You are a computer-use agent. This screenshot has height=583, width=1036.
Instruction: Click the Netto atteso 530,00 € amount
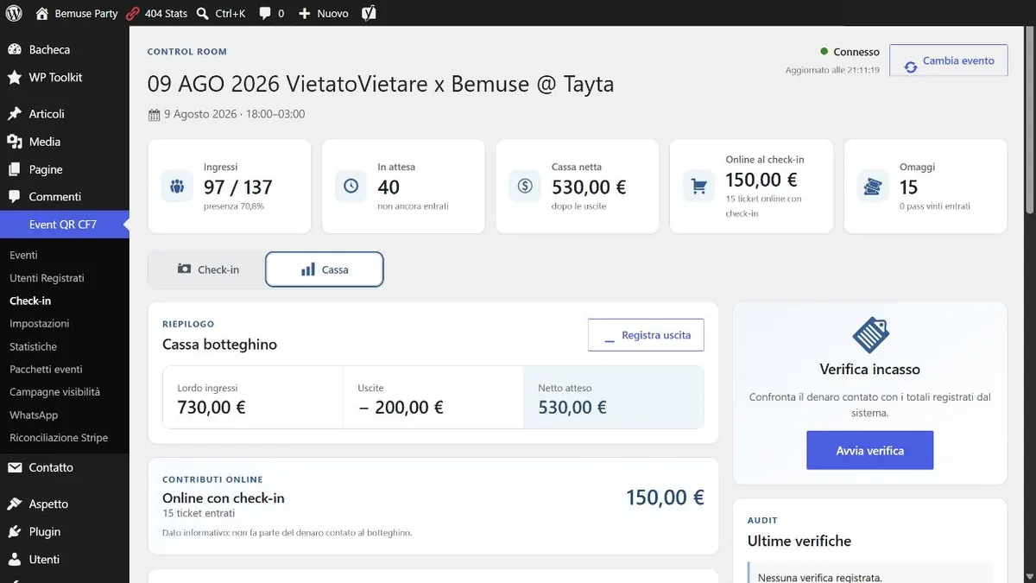coord(572,407)
